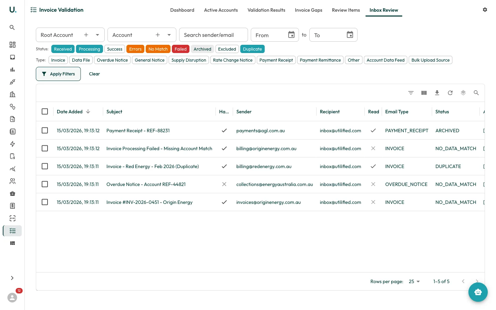Open the search icon in the sidebar

[x=12, y=28]
